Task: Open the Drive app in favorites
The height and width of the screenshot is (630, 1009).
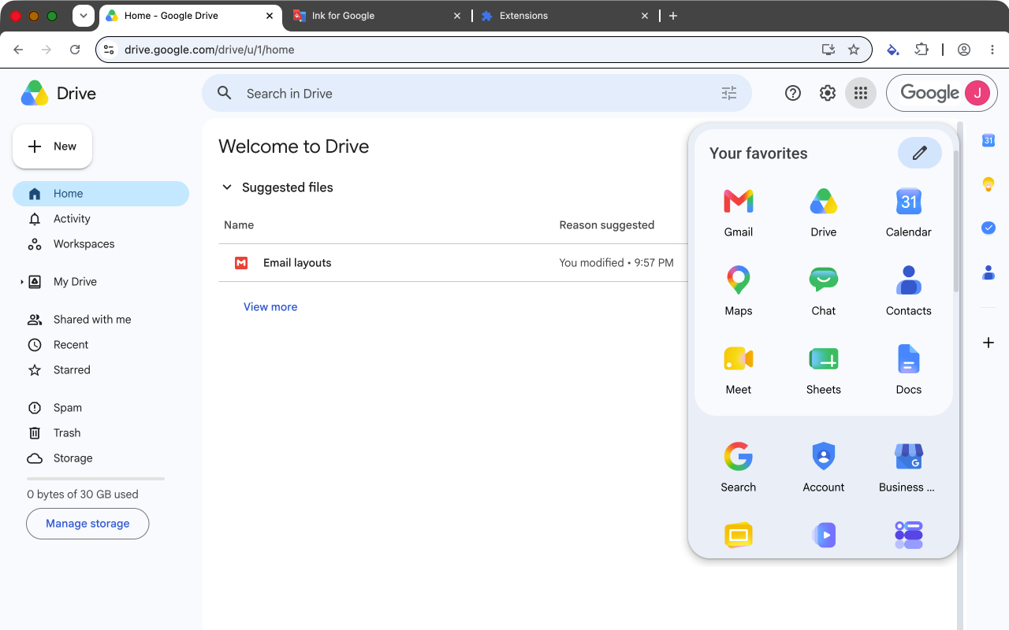Action: 824,213
